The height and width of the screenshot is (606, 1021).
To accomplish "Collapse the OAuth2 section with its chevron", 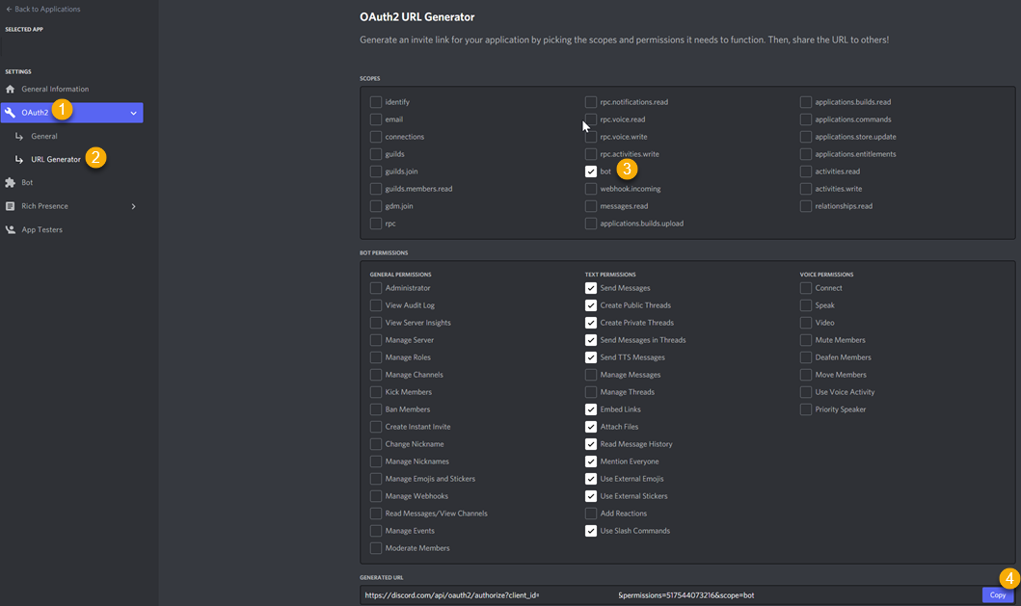I will click(133, 114).
